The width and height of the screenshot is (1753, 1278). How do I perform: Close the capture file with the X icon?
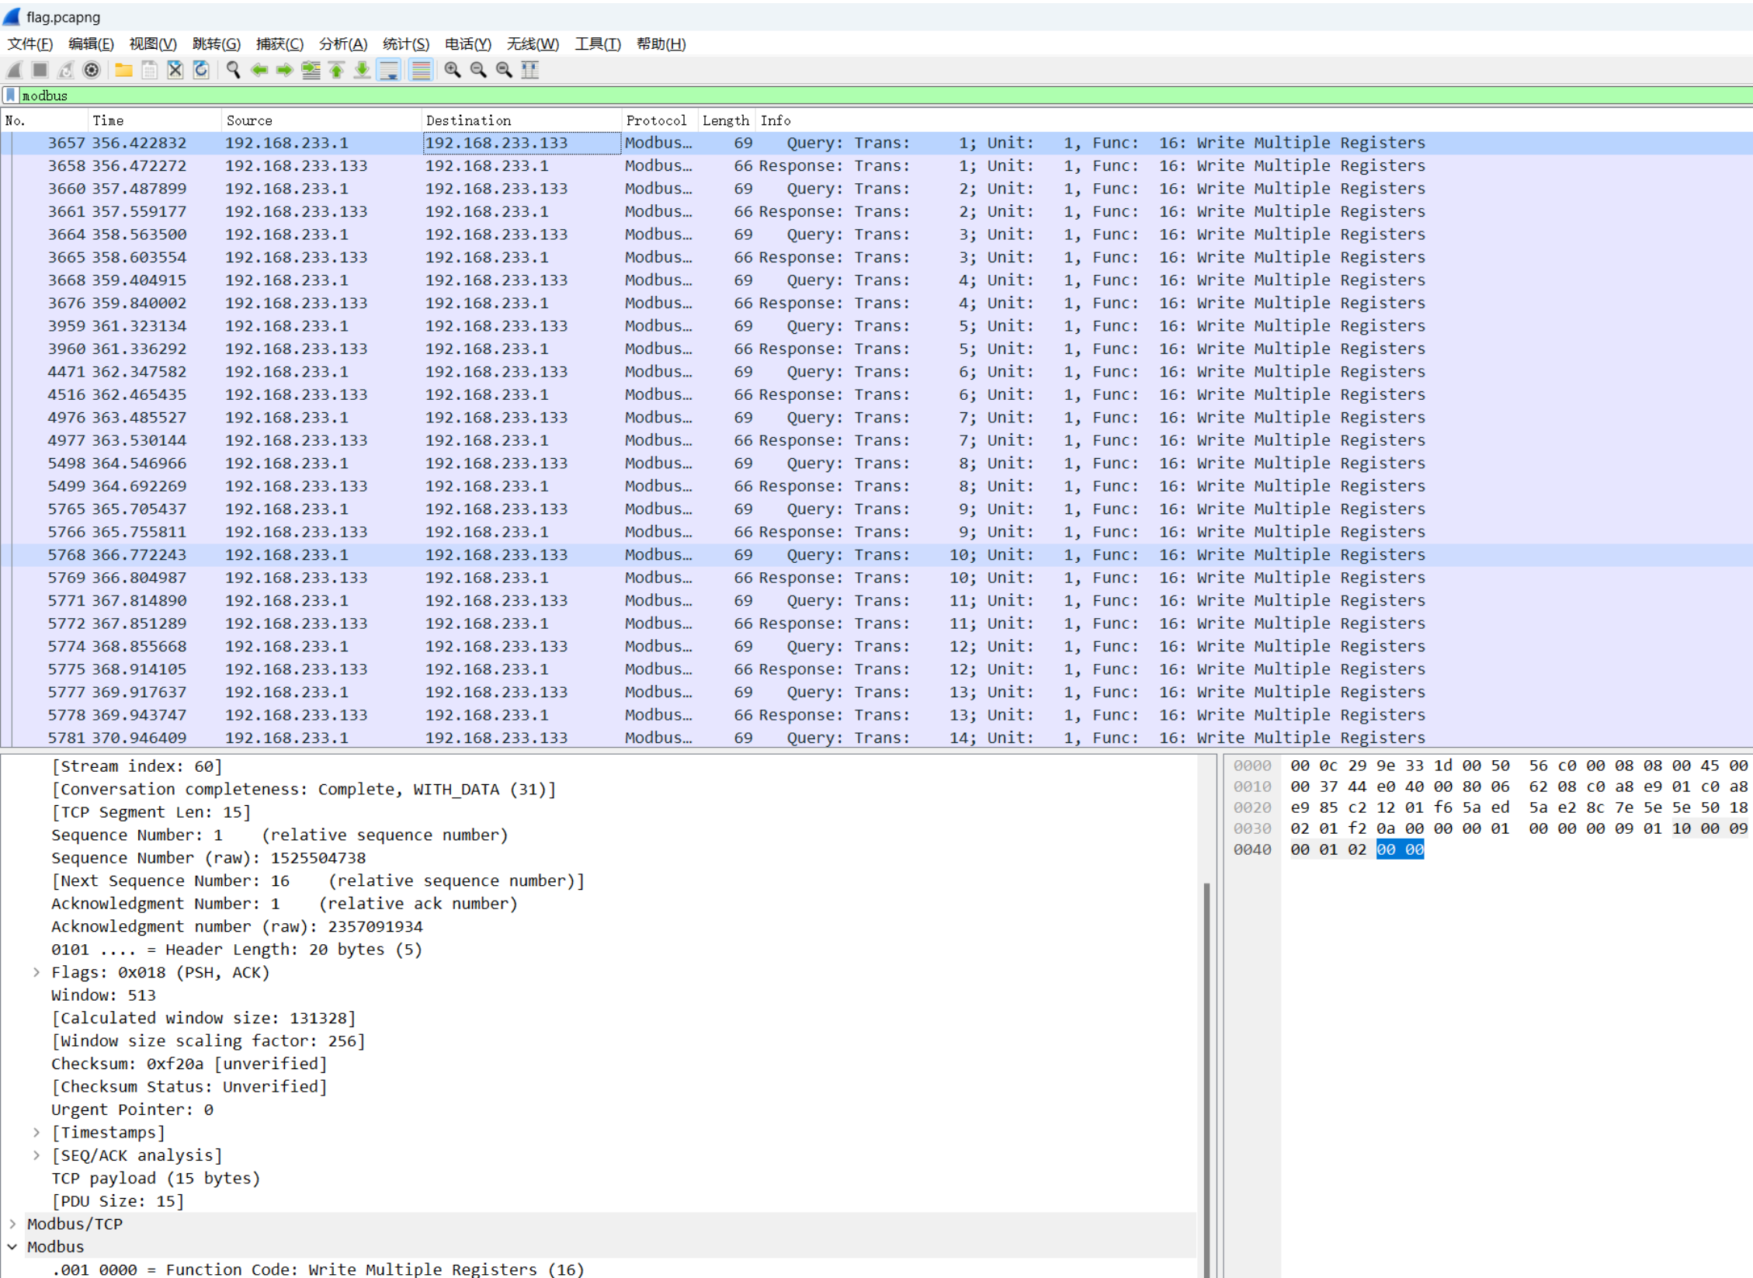click(175, 70)
